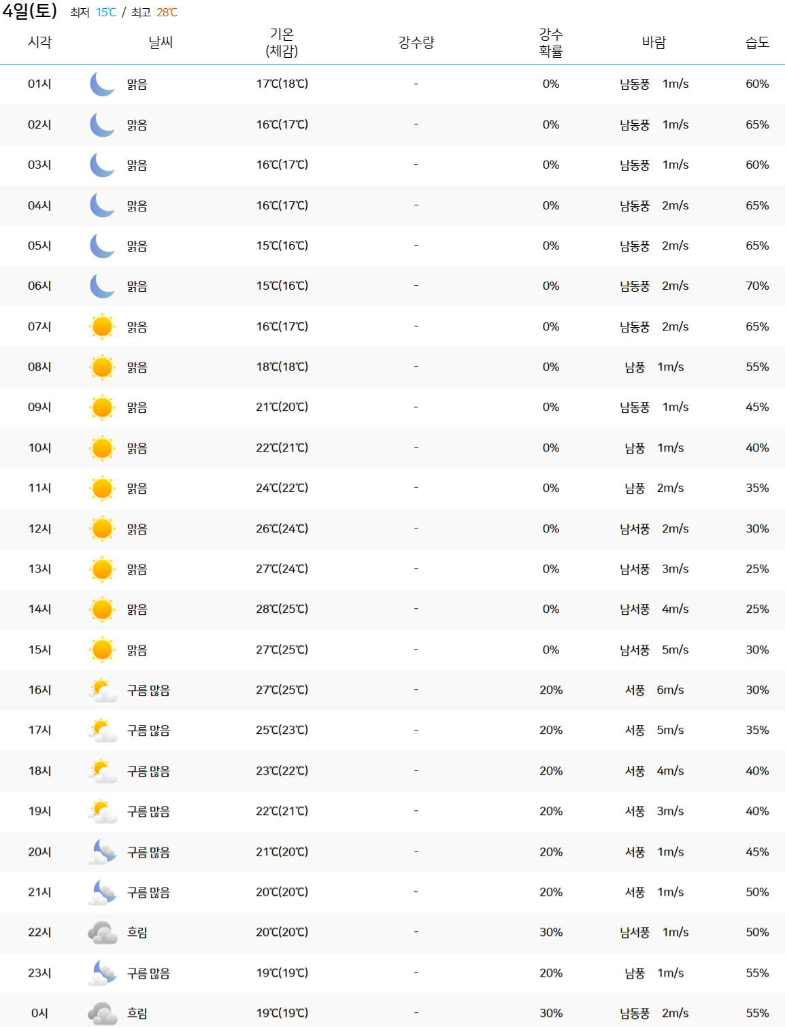Click the moon icon in the 05시 row

coord(102,246)
